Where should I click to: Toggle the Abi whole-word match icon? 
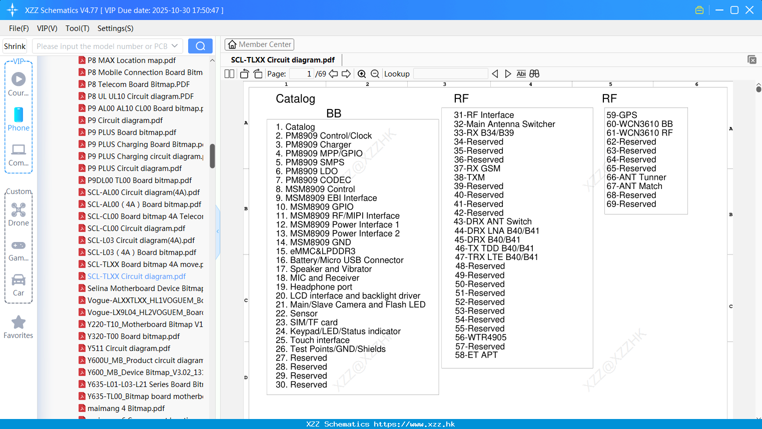pos(521,74)
